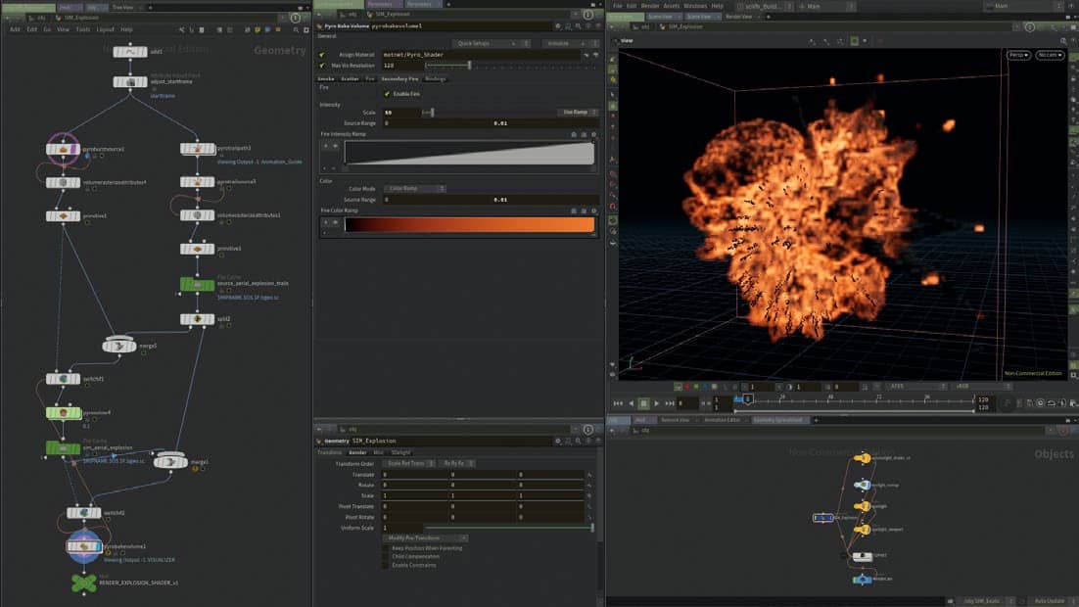Switch to the Smoke tab

pos(325,78)
